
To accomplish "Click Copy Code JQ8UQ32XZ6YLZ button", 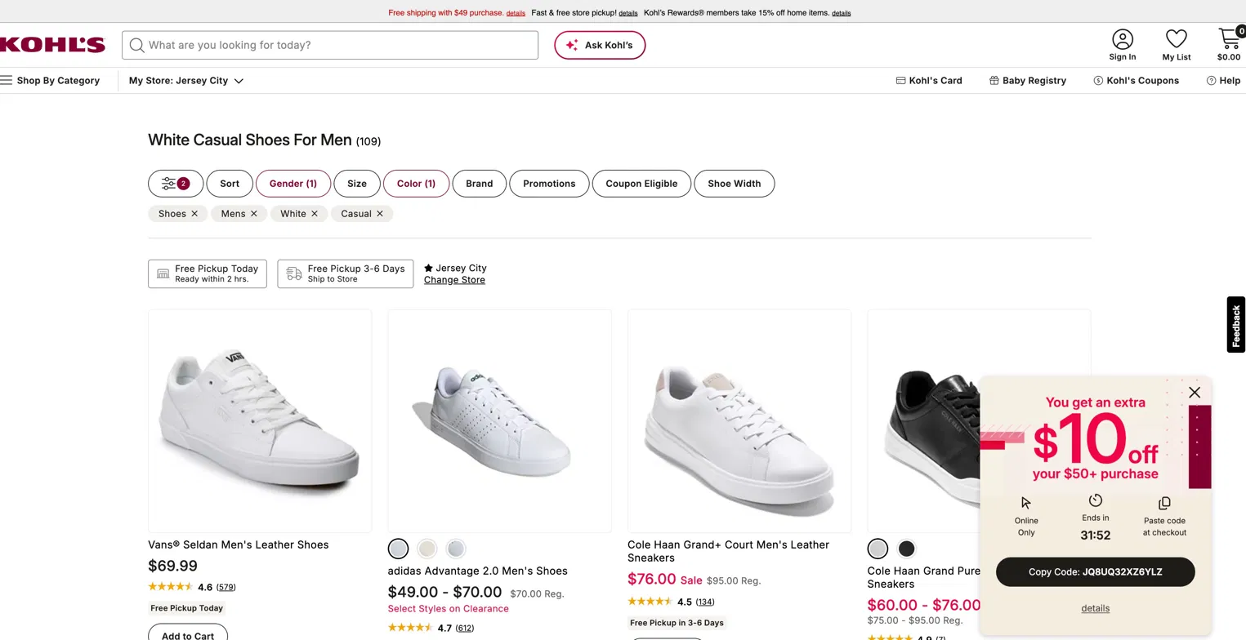I will [x=1095, y=572].
